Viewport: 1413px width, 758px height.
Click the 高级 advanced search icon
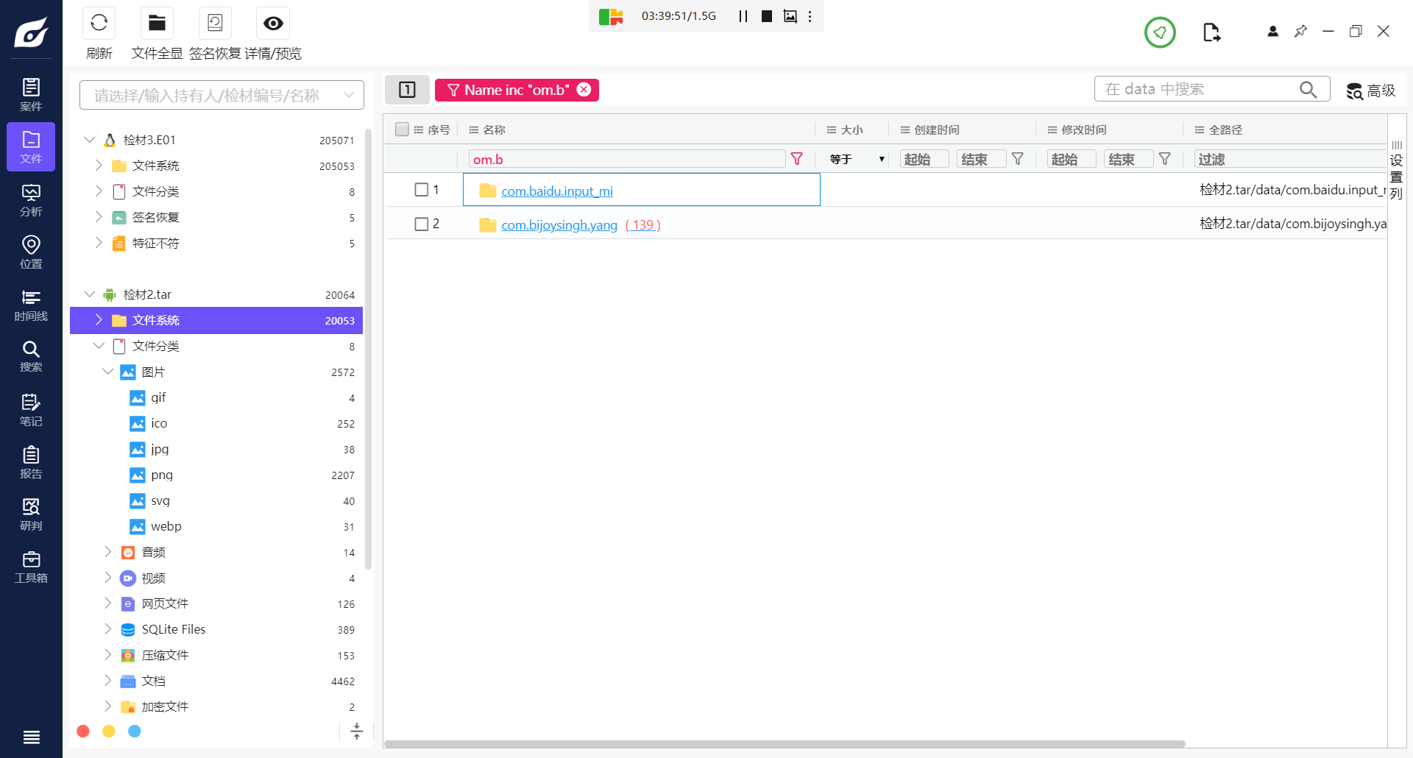tap(1370, 91)
